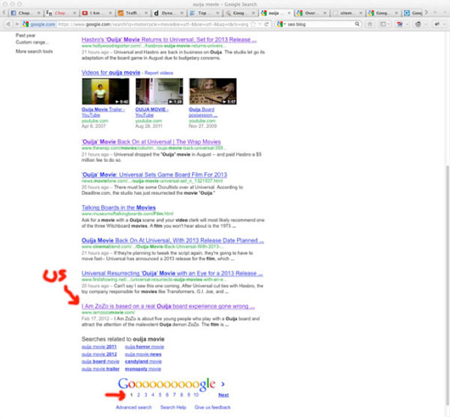This screenshot has width=450, height=417.
Task: Open the list all tabs dropdown
Action: click(x=444, y=13)
